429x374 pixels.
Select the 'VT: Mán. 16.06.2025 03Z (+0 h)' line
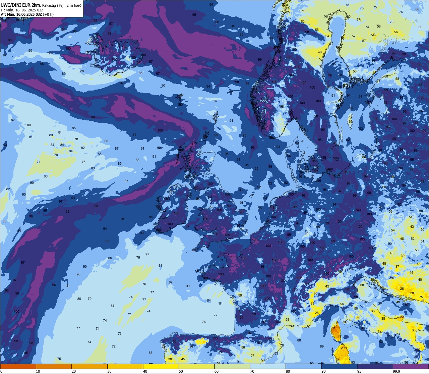27,14
